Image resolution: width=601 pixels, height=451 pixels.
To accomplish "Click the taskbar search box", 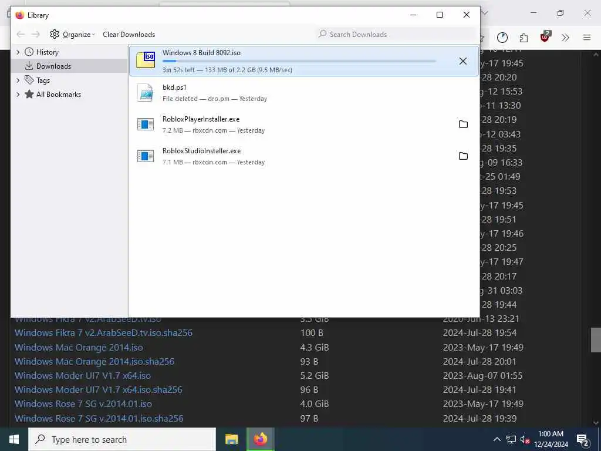I will 122,439.
